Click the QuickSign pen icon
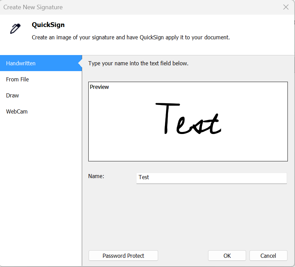Screen dimensions: 295x267 tap(15, 29)
